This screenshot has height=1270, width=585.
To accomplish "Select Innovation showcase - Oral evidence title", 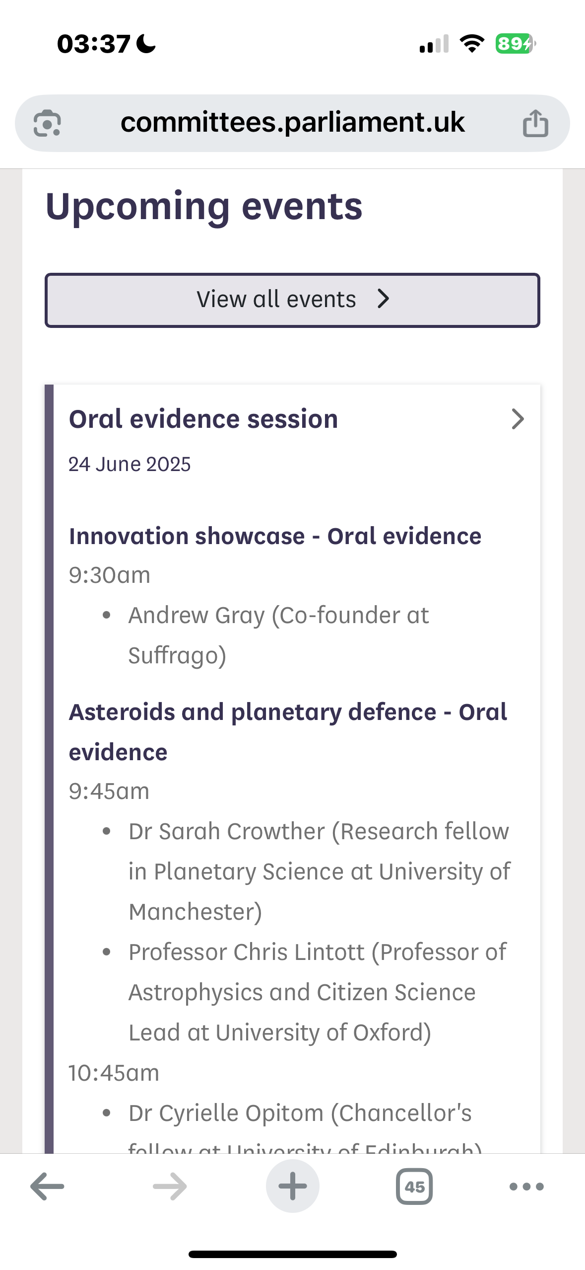I will point(275,536).
